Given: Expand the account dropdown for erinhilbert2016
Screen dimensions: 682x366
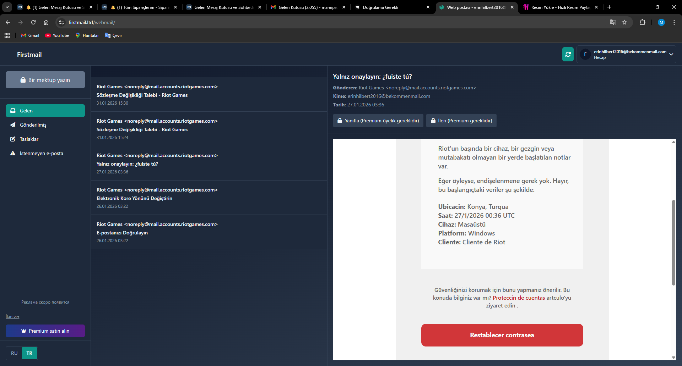Looking at the screenshot, I should (626, 54).
